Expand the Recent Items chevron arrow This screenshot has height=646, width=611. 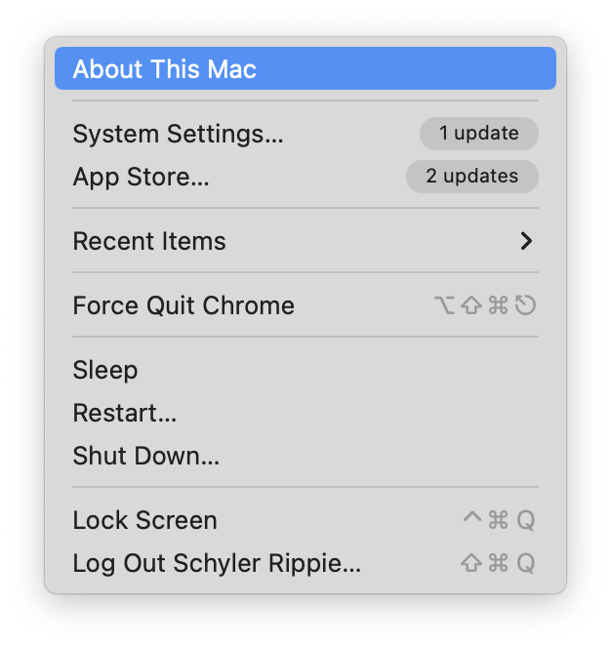(x=526, y=241)
